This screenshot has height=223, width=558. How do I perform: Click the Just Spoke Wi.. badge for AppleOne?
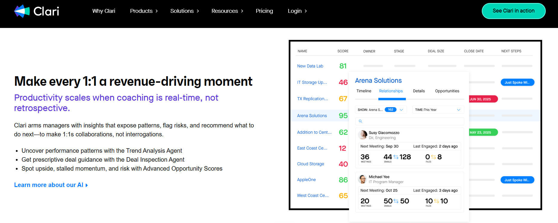pos(517,180)
